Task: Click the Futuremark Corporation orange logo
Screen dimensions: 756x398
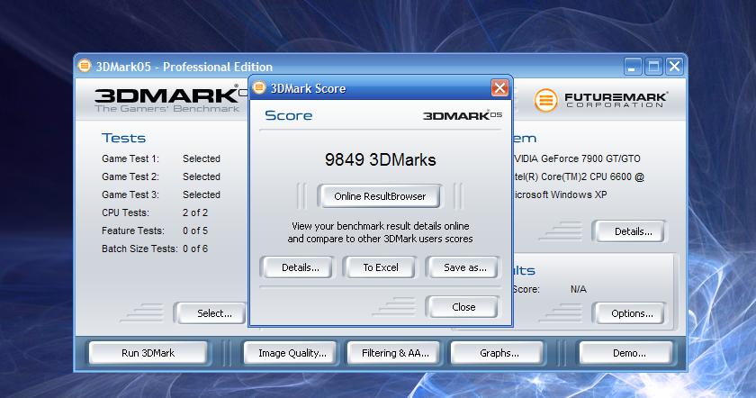Action: click(x=545, y=100)
